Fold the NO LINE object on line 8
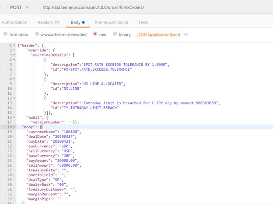The height and width of the screenshot is (205, 273). point(14,79)
